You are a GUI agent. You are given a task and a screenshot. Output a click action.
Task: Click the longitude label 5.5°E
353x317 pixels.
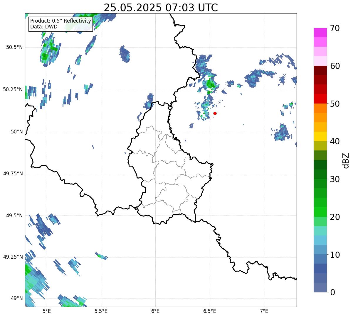pos(101,311)
